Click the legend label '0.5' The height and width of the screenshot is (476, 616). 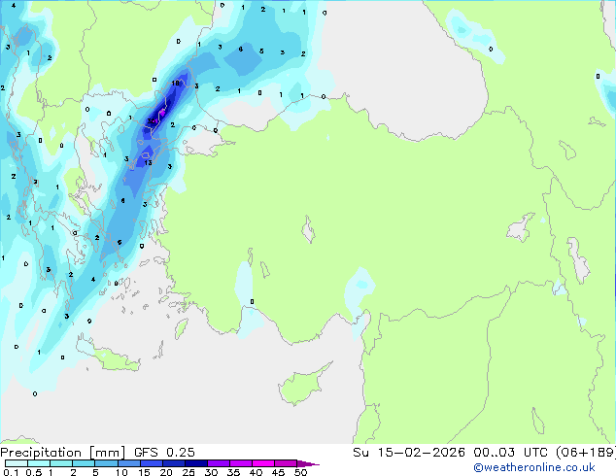(x=33, y=472)
